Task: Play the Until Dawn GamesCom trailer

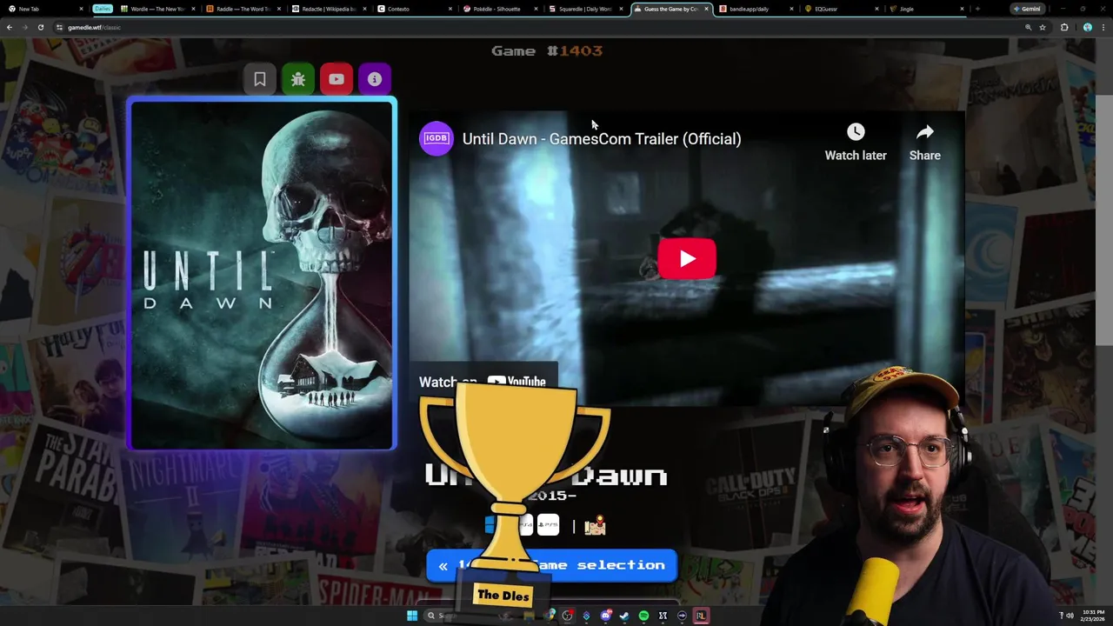Action: coord(687,258)
